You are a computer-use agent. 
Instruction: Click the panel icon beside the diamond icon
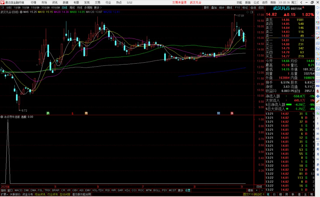coord(252,12)
